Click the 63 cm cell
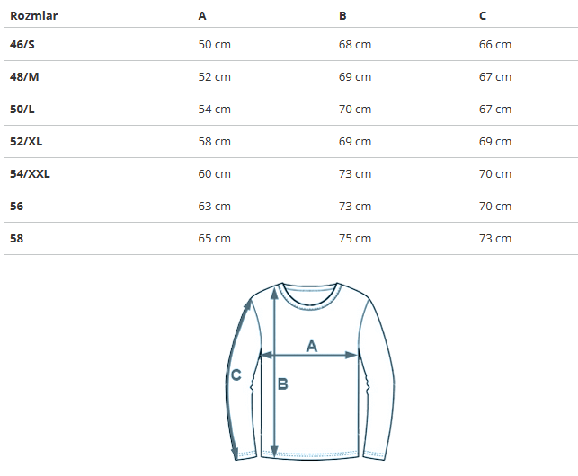 tap(215, 206)
